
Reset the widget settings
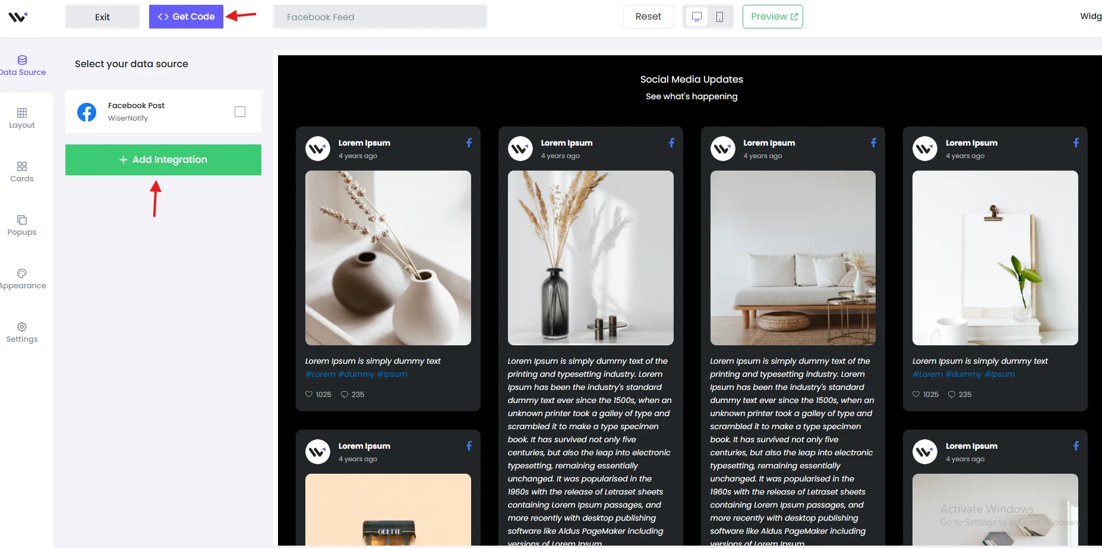click(648, 17)
